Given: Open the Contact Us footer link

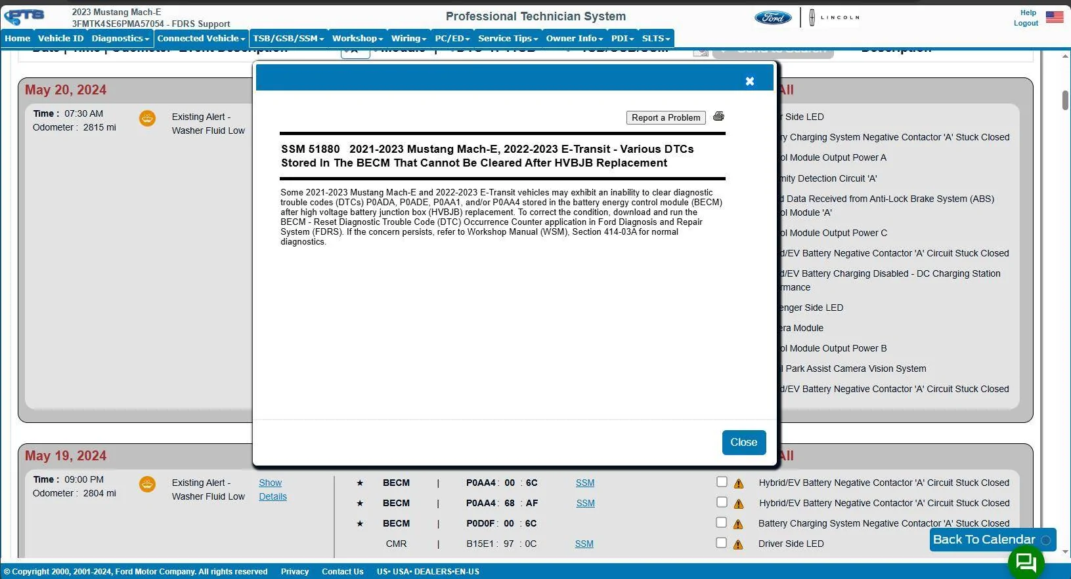Looking at the screenshot, I should pyautogui.click(x=342, y=572).
